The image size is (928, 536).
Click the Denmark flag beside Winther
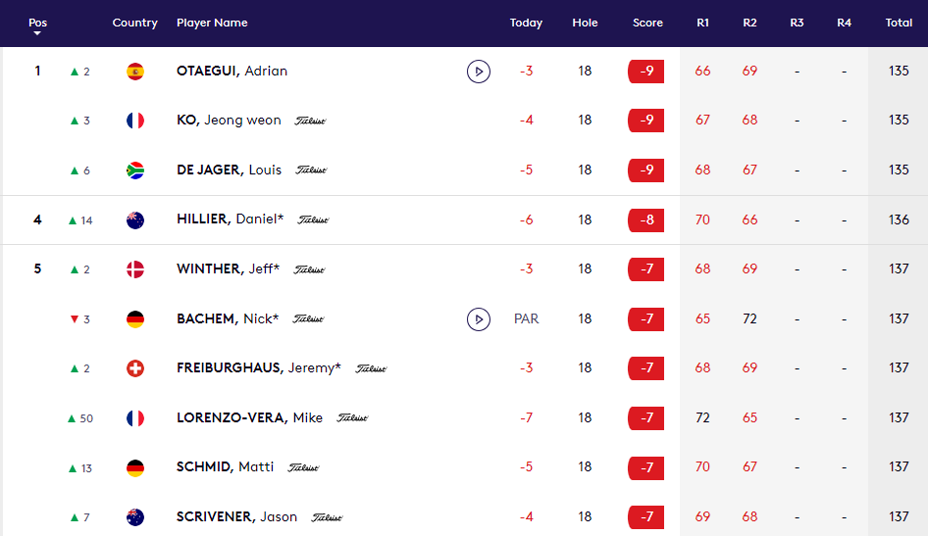tap(135, 268)
